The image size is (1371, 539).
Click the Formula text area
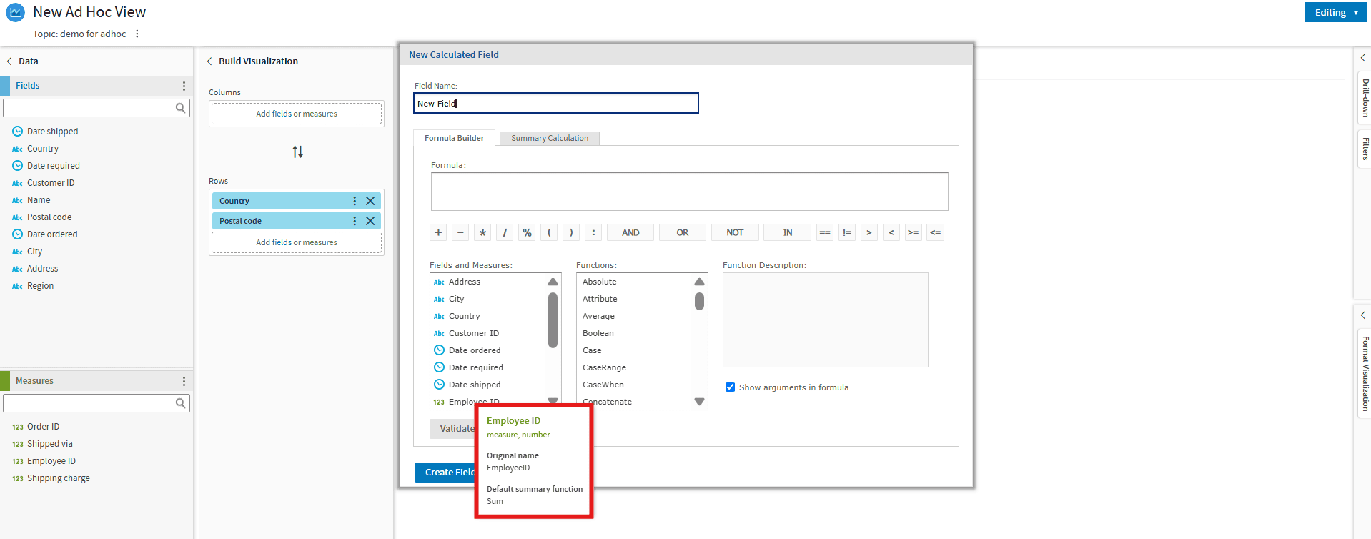click(x=689, y=192)
